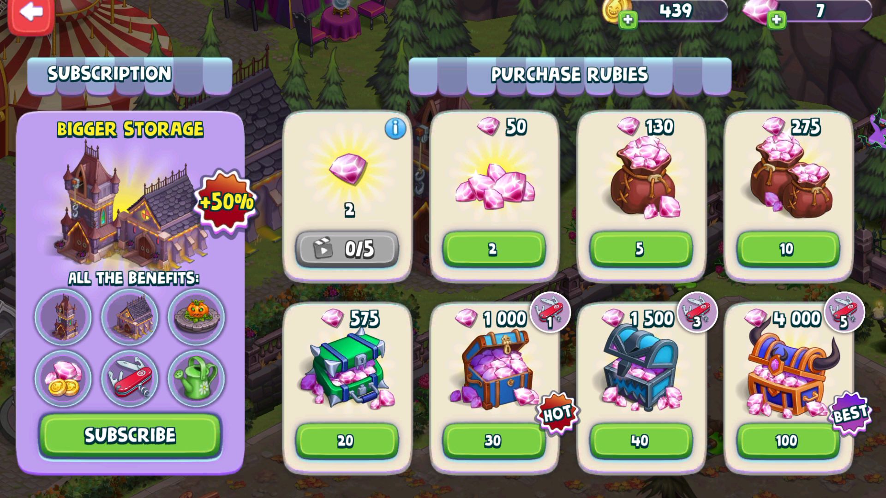Buy the HOT 1 000 rubies chest
The image size is (886, 498).
494,441
